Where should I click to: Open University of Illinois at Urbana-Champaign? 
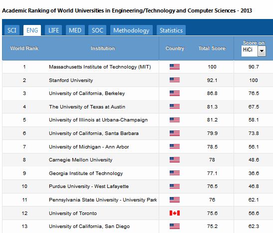coord(98,120)
